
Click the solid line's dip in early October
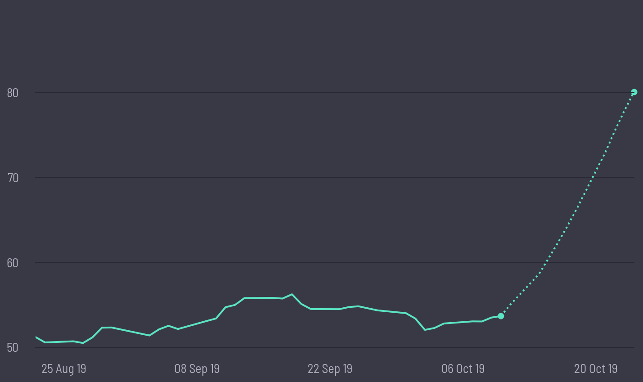point(425,330)
